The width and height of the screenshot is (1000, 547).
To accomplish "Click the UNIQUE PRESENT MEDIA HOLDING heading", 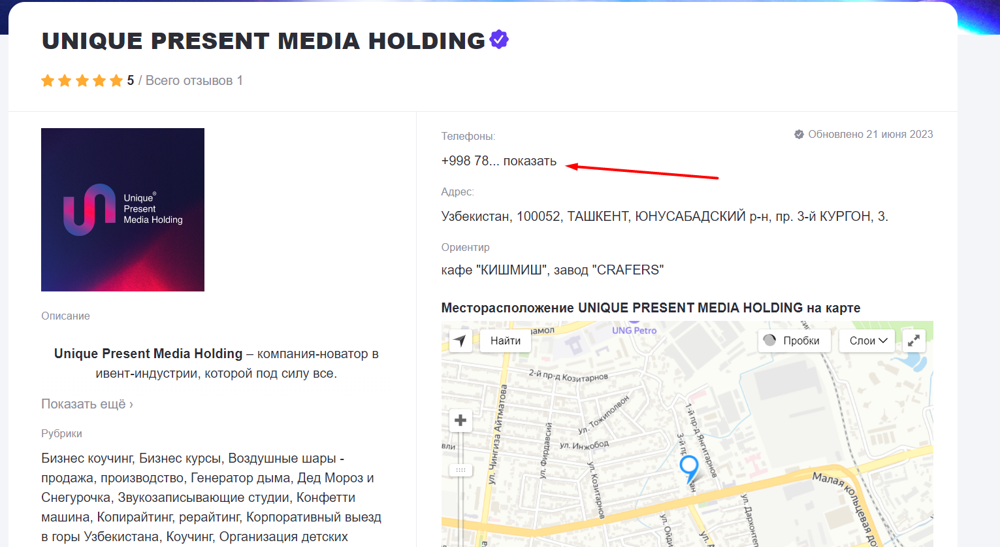I will pyautogui.click(x=264, y=41).
